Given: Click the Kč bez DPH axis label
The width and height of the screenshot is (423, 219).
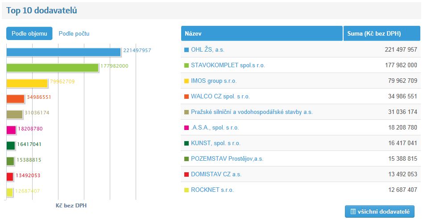Looking at the screenshot, I should [71, 206].
